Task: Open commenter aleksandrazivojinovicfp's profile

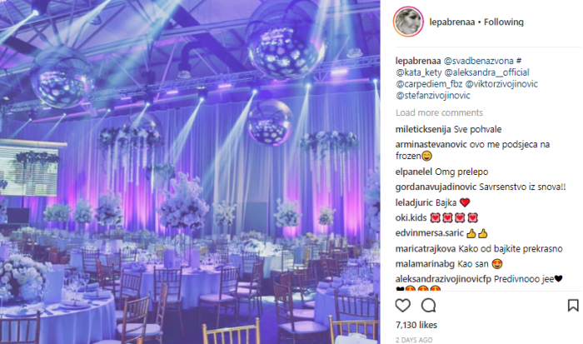Action: tap(443, 279)
